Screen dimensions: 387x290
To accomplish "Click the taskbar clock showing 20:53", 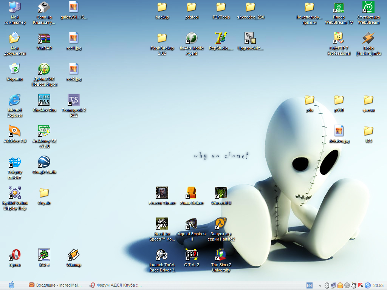I will pyautogui.click(x=378, y=285).
